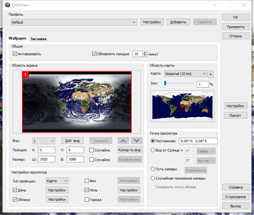
Task: Click the down arrow view order button
Action: [136, 141]
